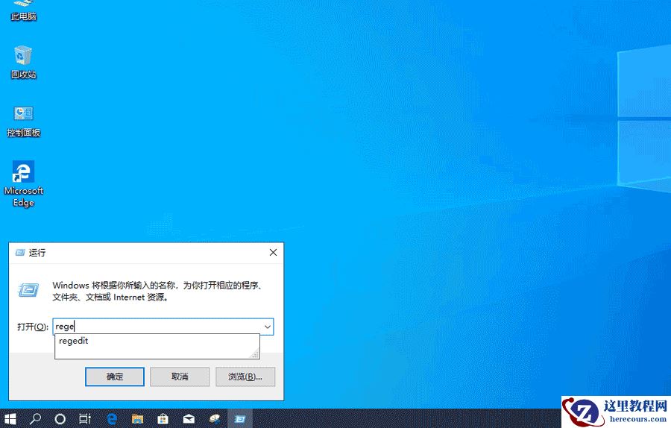
Task: Click the 浏览(B)... browse button
Action: click(245, 377)
